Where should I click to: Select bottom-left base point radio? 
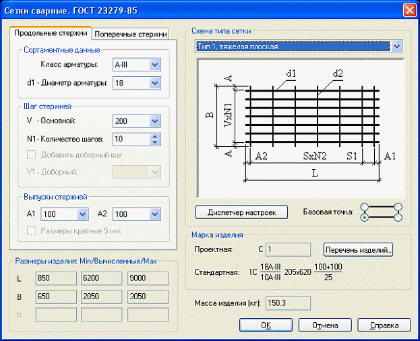[364, 218]
